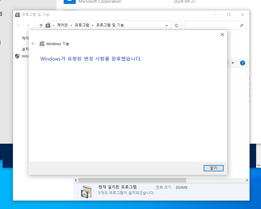Expand the chevron after 제어판 breadcrumb

pyautogui.click(x=71, y=25)
